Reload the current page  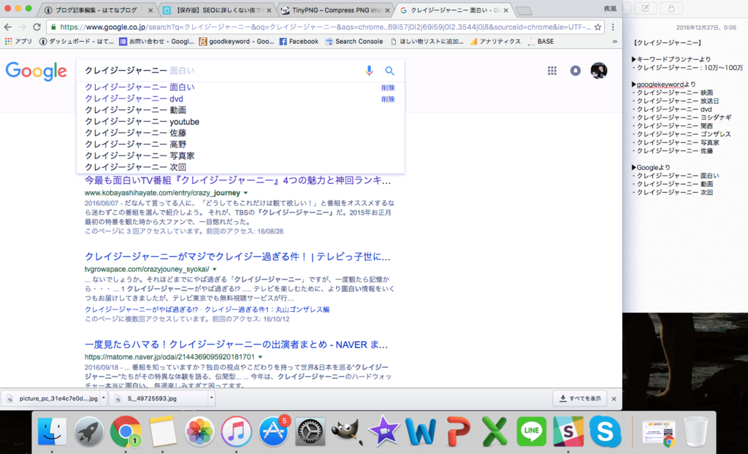pos(37,27)
